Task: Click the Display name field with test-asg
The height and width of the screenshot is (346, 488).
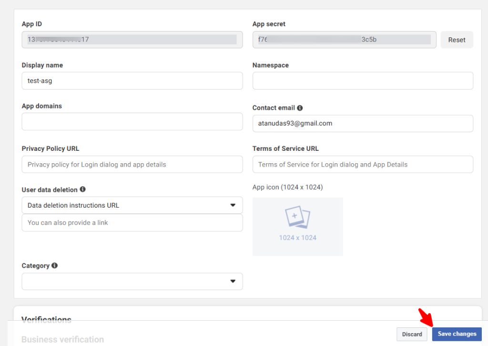Action: pos(132,81)
